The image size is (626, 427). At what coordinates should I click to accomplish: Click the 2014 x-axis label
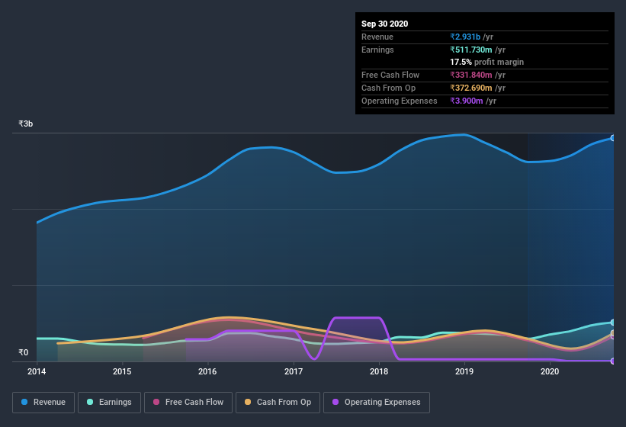click(x=37, y=371)
